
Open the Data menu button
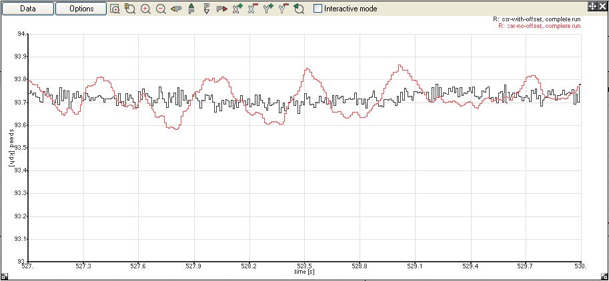click(27, 9)
